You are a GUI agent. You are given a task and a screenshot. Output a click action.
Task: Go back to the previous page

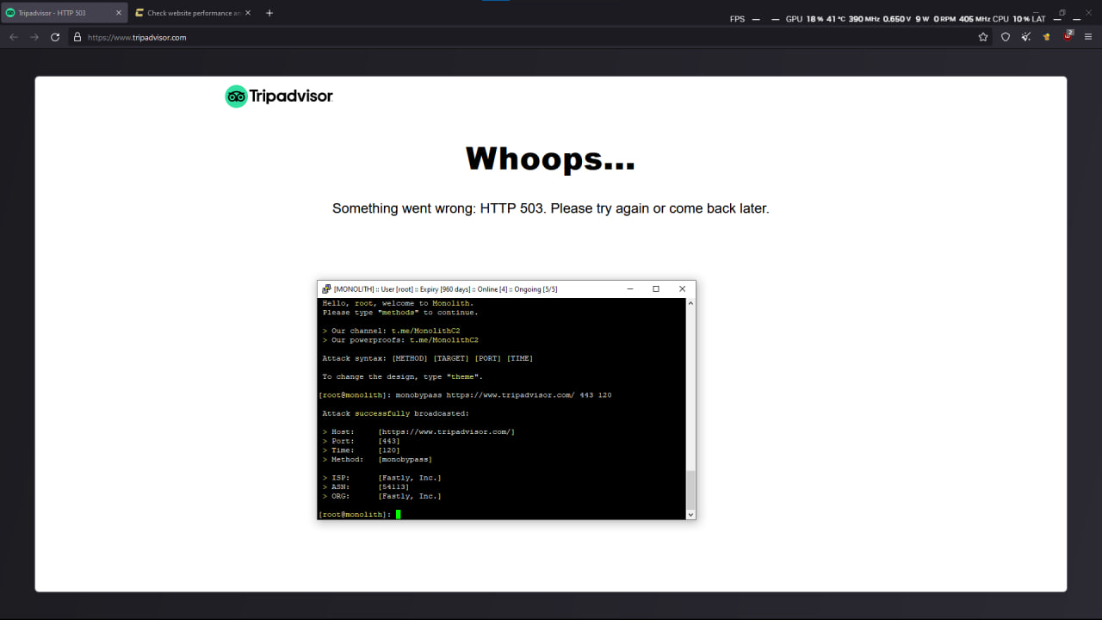pyautogui.click(x=13, y=37)
